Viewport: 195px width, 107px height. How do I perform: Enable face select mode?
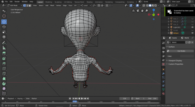point(30,5)
